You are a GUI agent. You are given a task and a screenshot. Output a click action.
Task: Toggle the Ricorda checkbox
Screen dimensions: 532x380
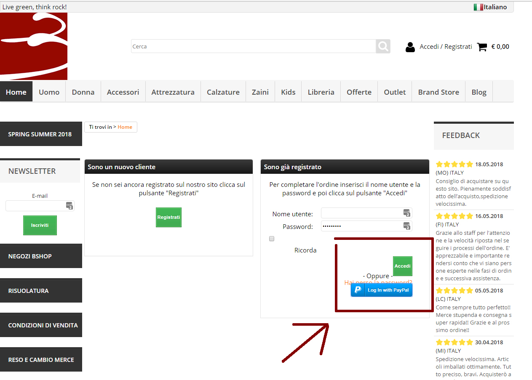[272, 239]
